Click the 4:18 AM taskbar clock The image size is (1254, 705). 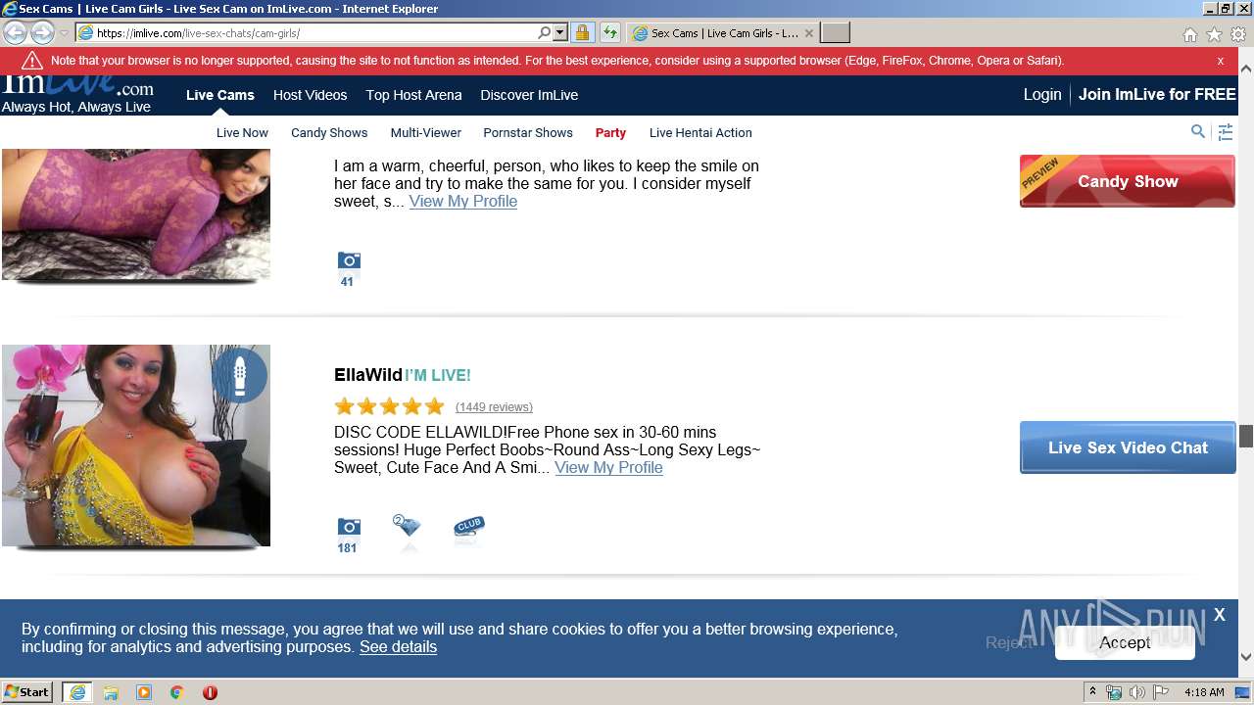pyautogui.click(x=1204, y=692)
